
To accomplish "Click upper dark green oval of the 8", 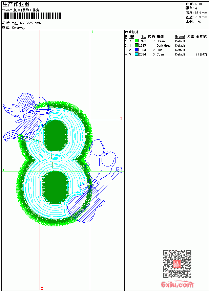I will pyautogui.click(x=56, y=135).
